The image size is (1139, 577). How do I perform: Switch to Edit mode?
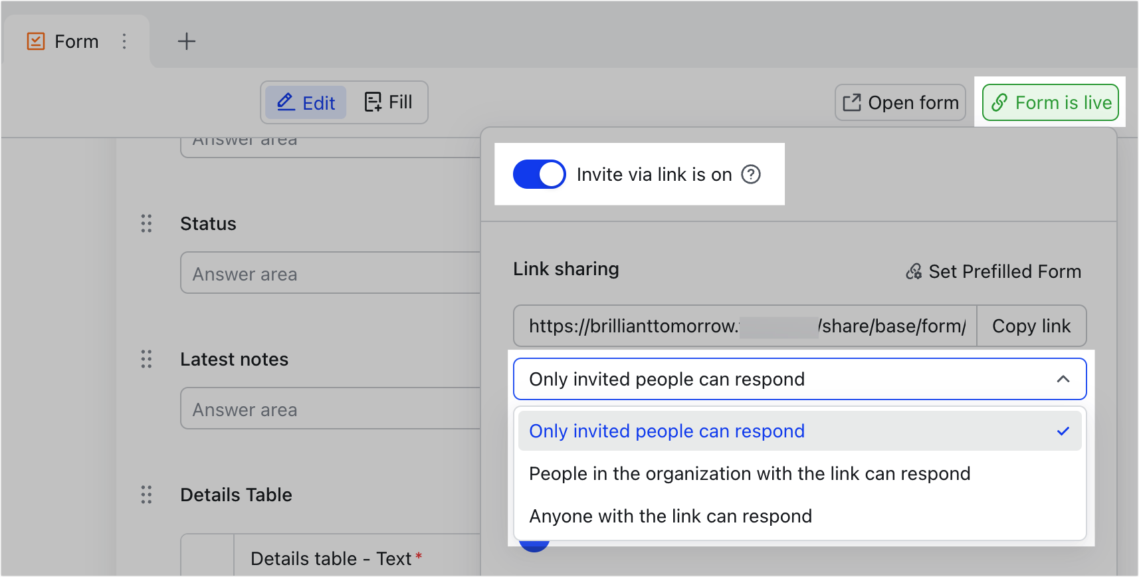click(306, 102)
